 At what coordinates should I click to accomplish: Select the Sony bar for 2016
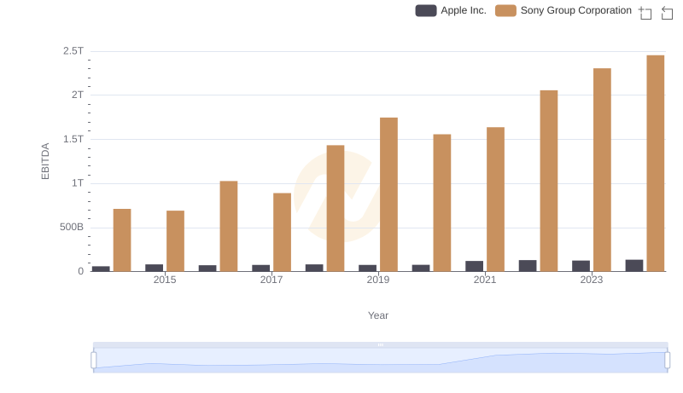229,227
